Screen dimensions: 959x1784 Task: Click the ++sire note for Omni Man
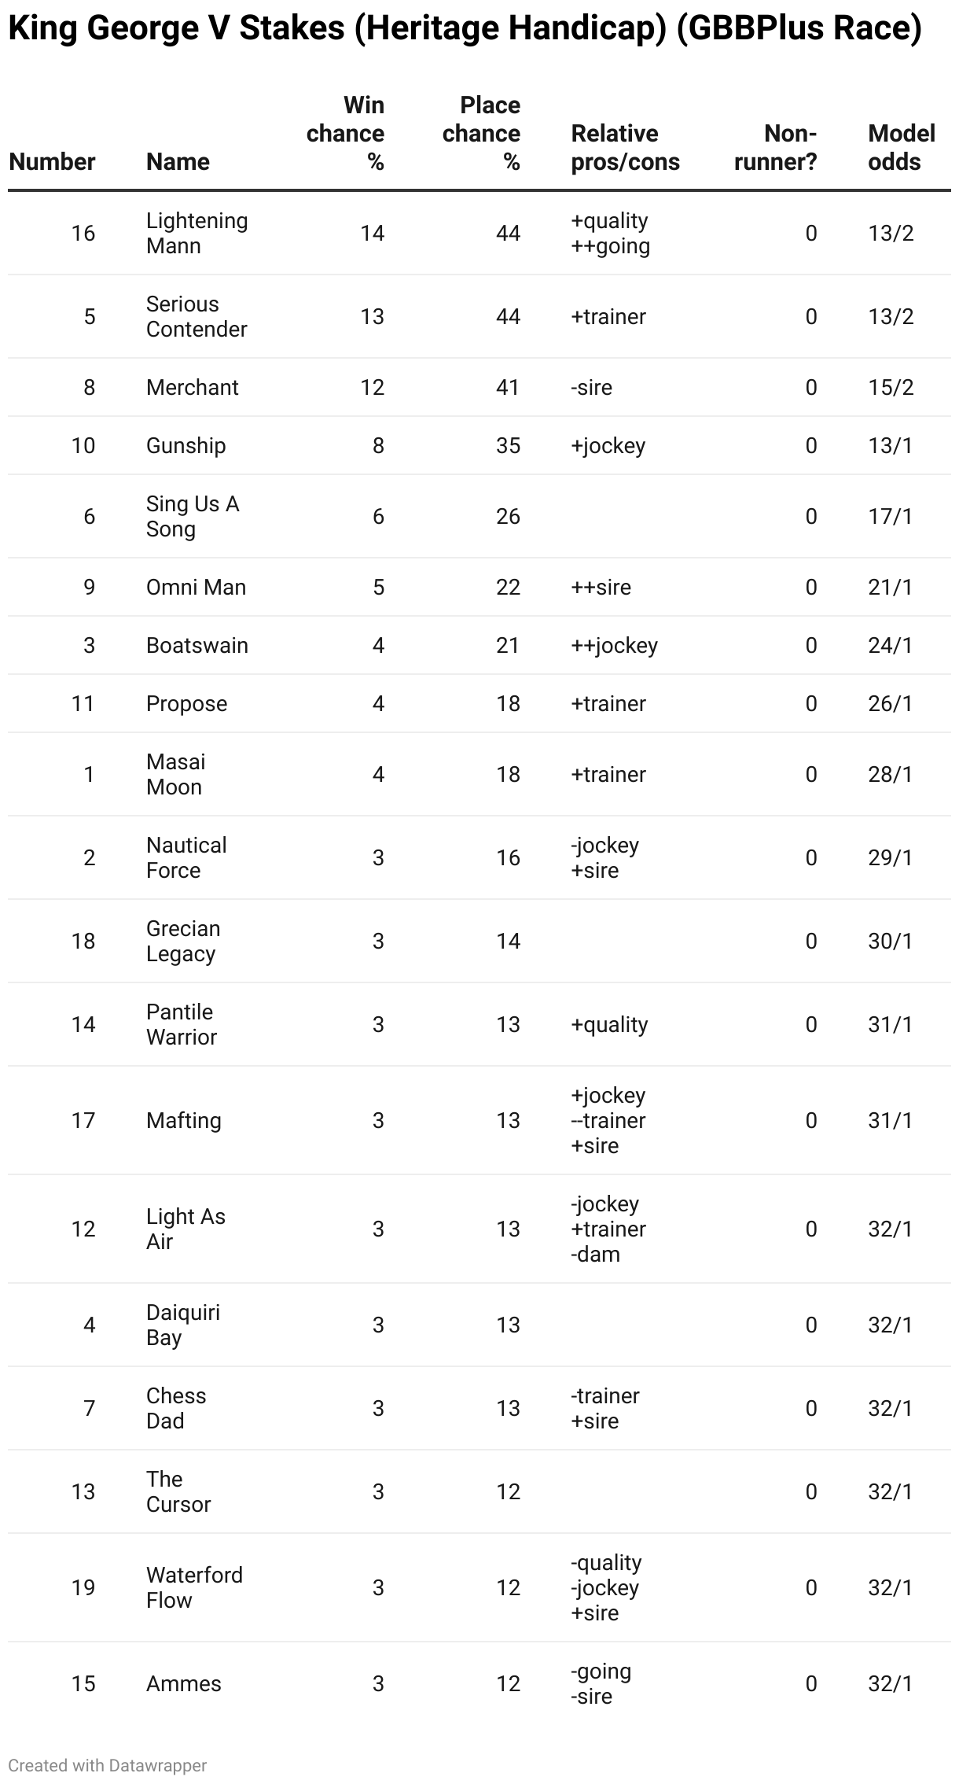coord(601,587)
